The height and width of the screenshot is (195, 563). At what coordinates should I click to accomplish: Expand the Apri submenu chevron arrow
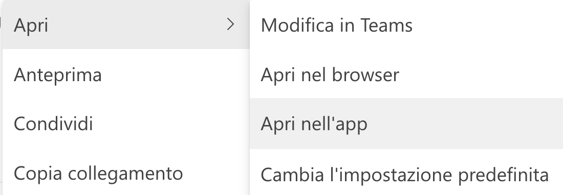(x=230, y=25)
